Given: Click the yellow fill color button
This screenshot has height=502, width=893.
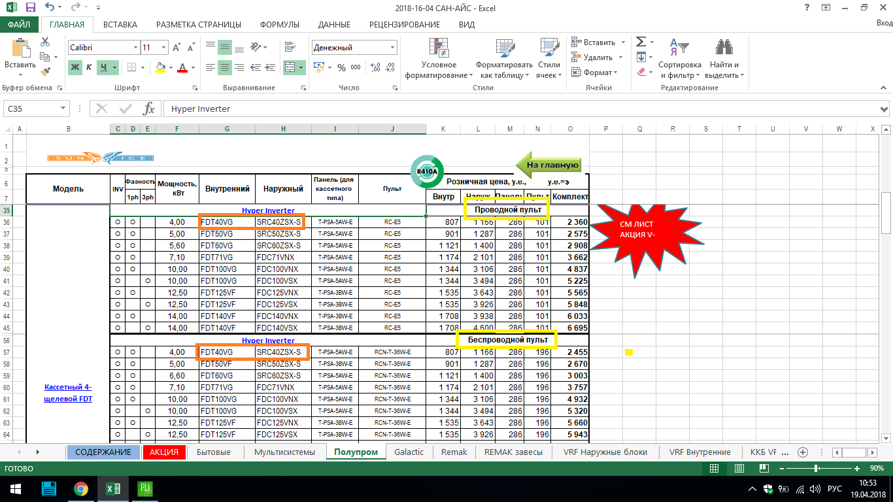Looking at the screenshot, I should click(161, 67).
